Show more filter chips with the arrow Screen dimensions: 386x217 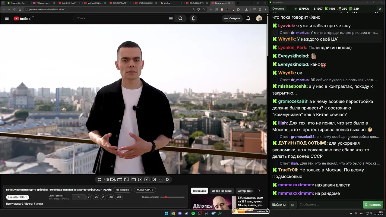point(259,191)
